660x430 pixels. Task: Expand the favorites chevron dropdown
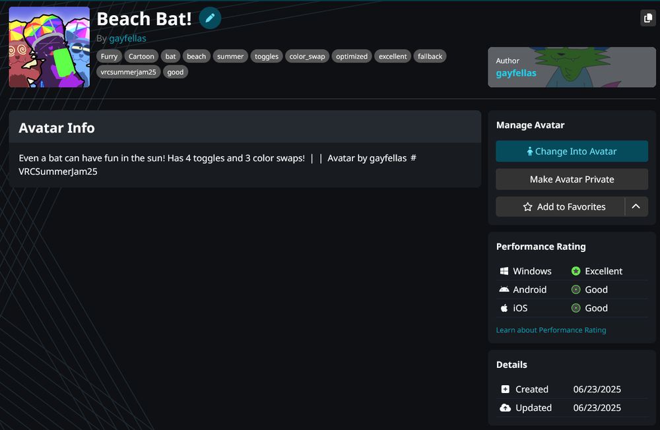pyautogui.click(x=636, y=206)
